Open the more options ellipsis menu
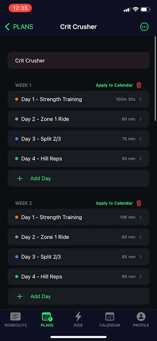The image size is (157, 341). (144, 27)
